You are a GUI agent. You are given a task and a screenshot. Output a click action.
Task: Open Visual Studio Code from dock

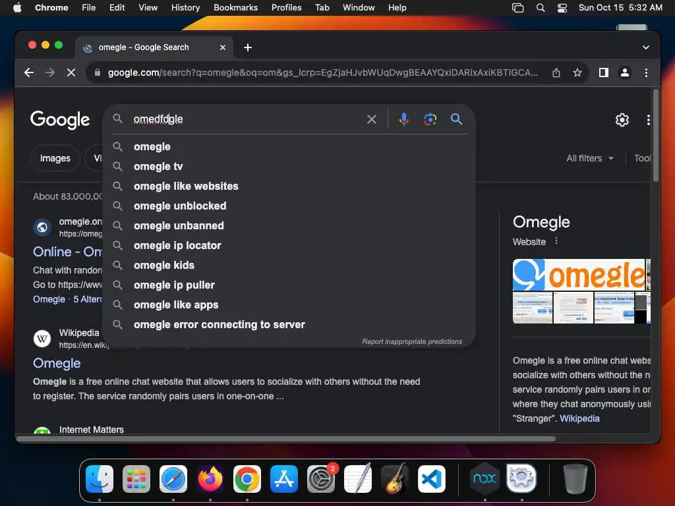click(432, 479)
